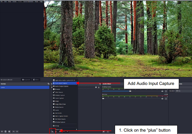Add a Media Source from the menu

click(65, 107)
